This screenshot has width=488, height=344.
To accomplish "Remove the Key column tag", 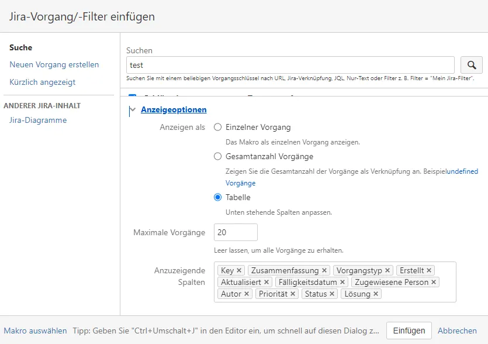I will click(x=239, y=270).
